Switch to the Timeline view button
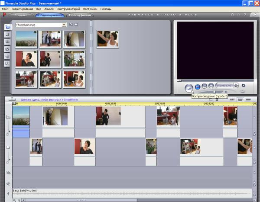 (x=240, y=99)
